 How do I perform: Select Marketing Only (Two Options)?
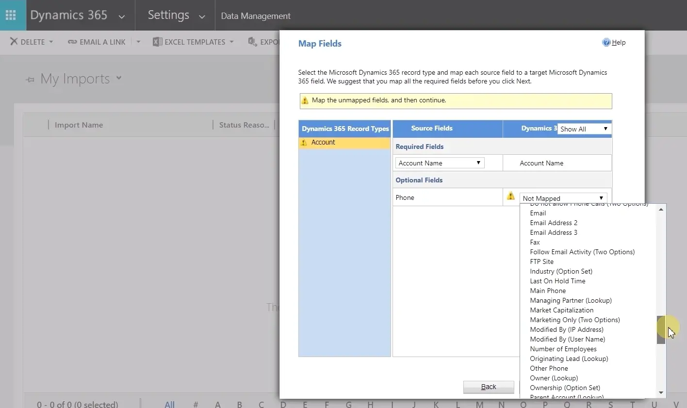pyautogui.click(x=575, y=320)
